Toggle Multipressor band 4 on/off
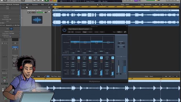 pyautogui.click(x=113, y=58)
